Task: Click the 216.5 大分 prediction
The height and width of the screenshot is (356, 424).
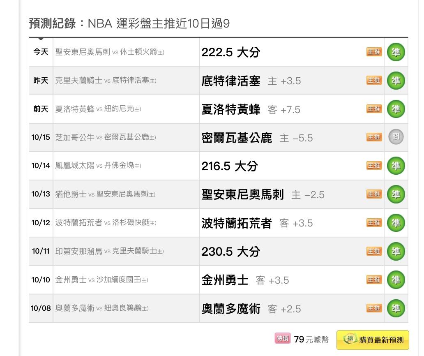Action: 230,166
